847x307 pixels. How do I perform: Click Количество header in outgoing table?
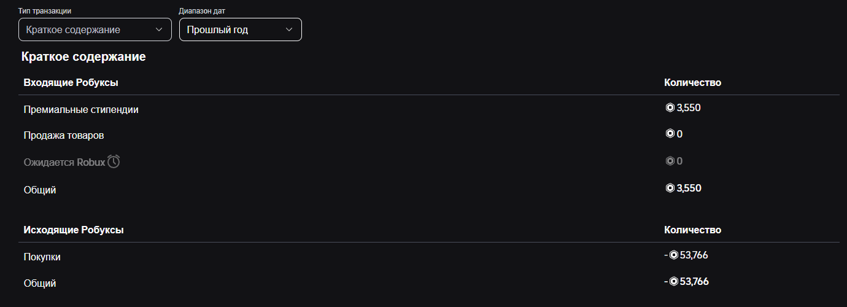(x=692, y=230)
